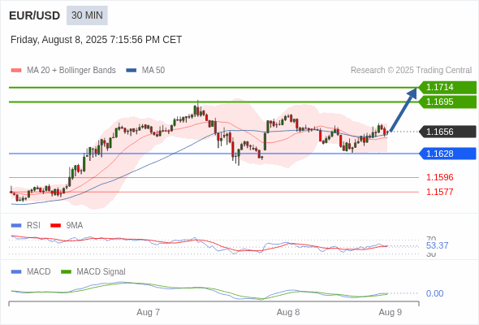This screenshot has width=479, height=325.
Task: Toggle the MA 50 legend entry
Action: [145, 71]
